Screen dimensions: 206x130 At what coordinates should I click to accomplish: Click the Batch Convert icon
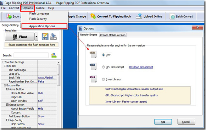(172, 16)
